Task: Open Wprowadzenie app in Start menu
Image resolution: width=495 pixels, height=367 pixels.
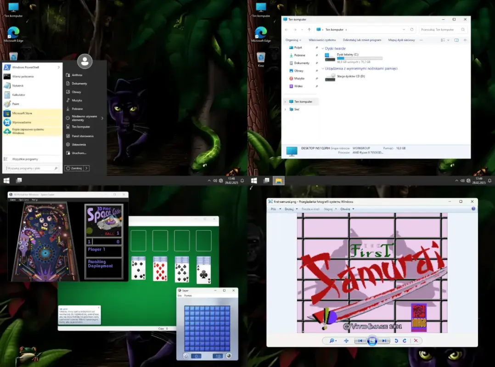Action: click(32, 122)
